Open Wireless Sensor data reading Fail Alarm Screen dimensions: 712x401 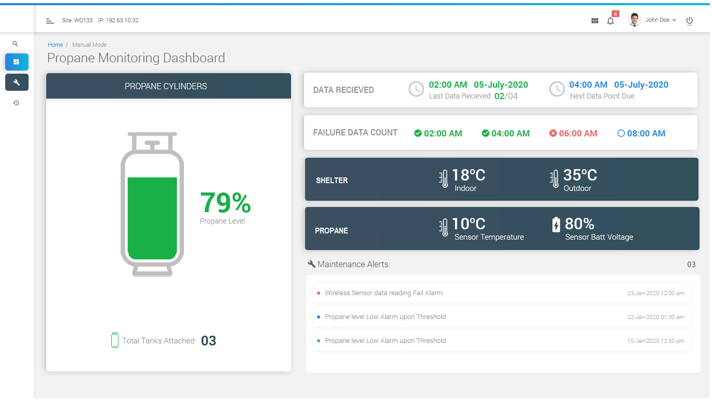point(384,293)
